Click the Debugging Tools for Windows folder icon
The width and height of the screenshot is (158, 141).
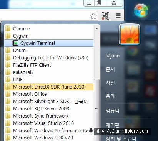(8, 57)
